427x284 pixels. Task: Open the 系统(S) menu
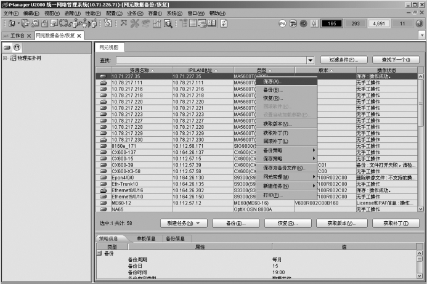pyautogui.click(x=174, y=14)
